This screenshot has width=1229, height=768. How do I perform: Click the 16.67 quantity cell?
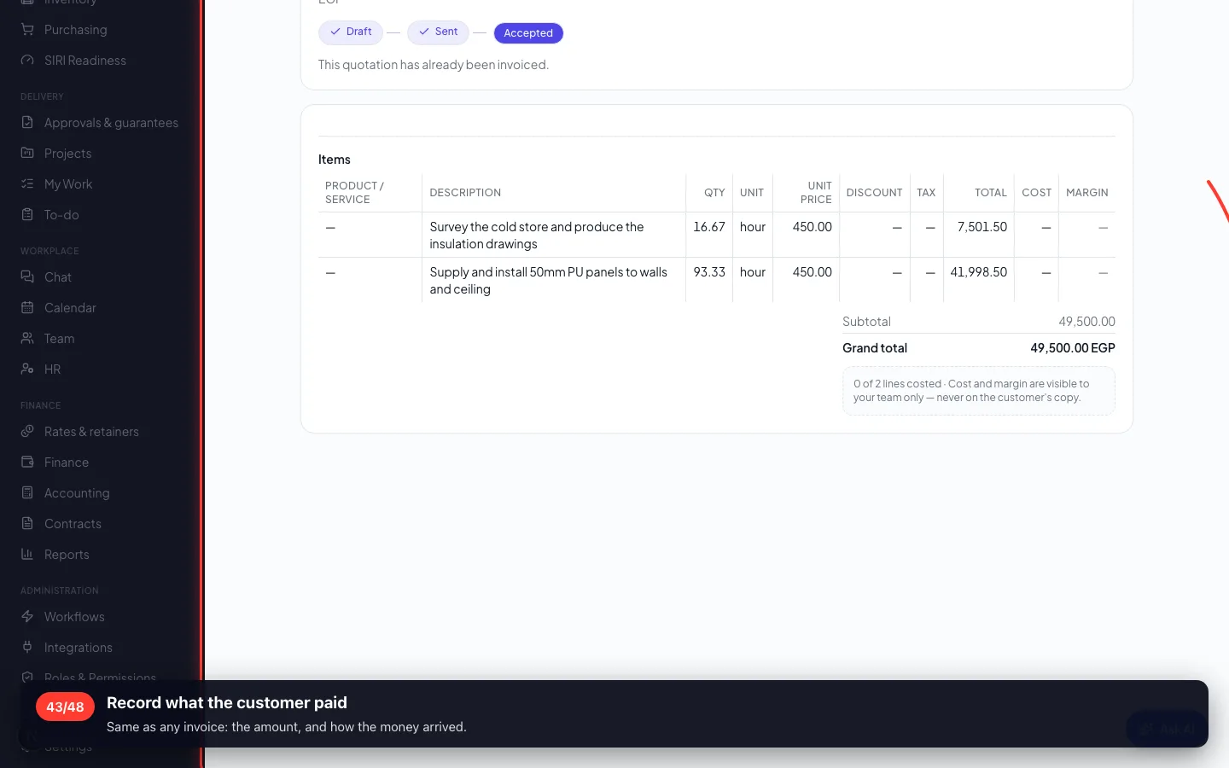pyautogui.click(x=709, y=227)
